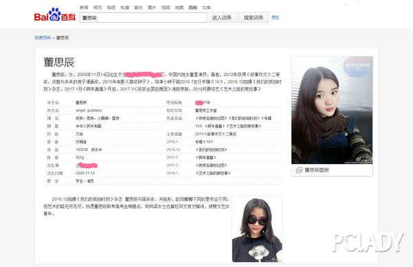Click the 进入词条 button
Viewport: 413px width, 267px height.
tap(222, 18)
